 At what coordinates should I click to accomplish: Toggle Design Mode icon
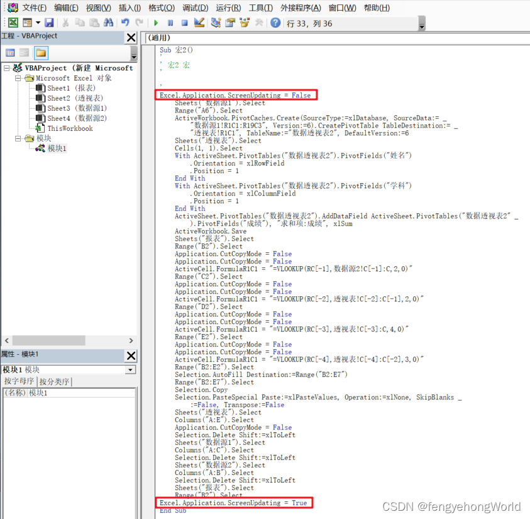pos(199,23)
